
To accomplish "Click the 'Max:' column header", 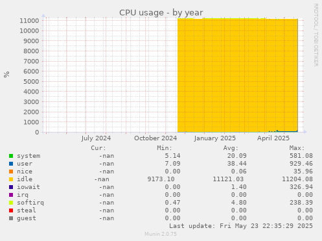I will click(297, 148).
